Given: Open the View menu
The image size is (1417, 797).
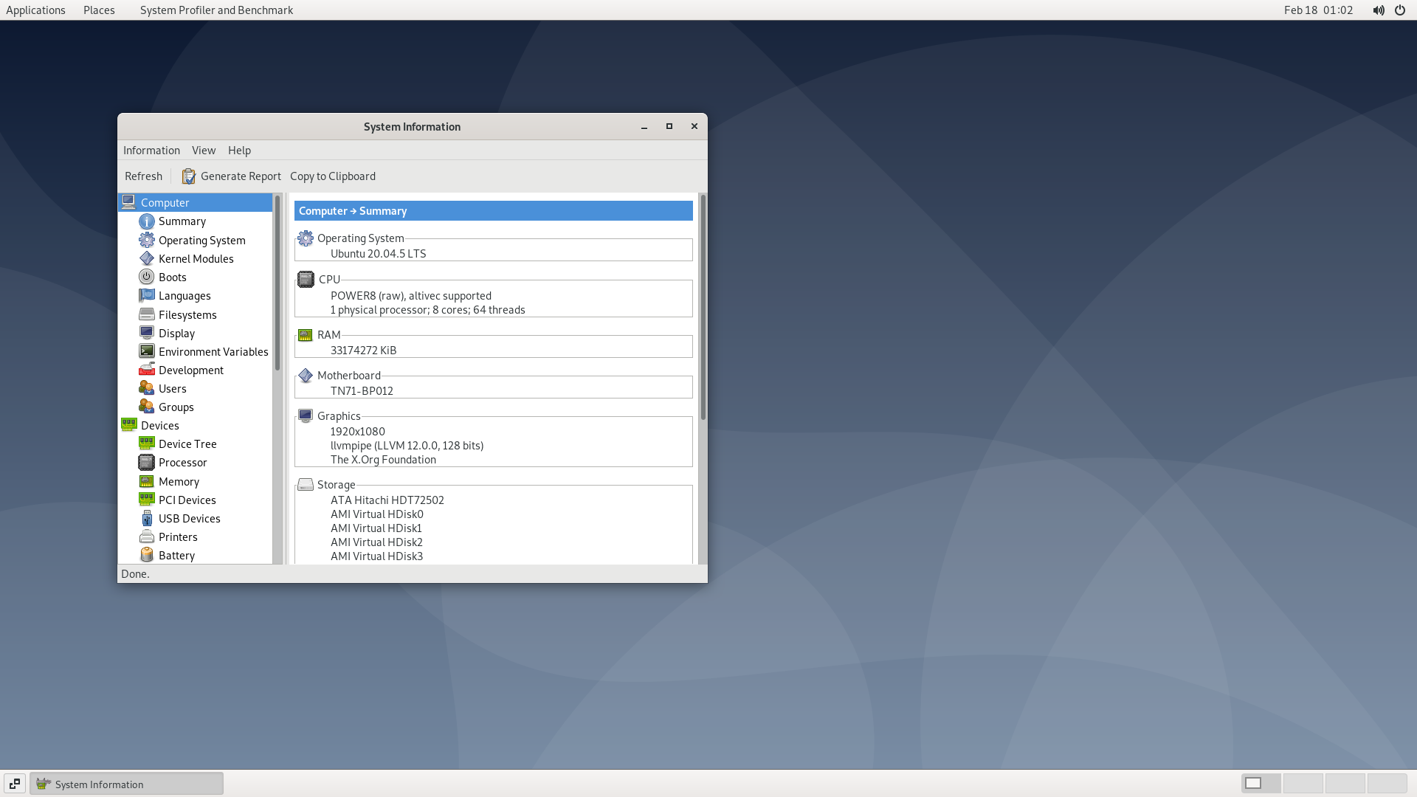Looking at the screenshot, I should (x=204, y=151).
